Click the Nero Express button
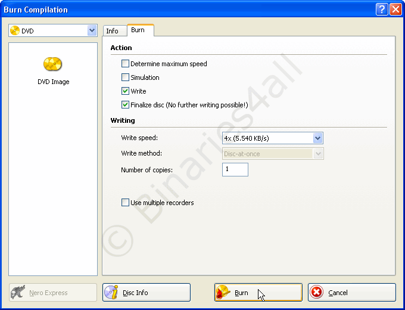This screenshot has height=310, width=405. point(53,293)
